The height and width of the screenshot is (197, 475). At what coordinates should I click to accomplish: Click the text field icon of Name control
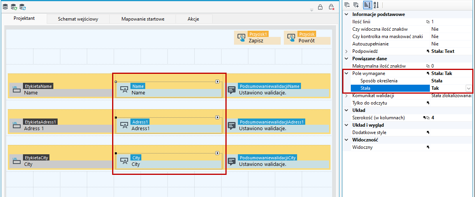pyautogui.click(x=124, y=90)
